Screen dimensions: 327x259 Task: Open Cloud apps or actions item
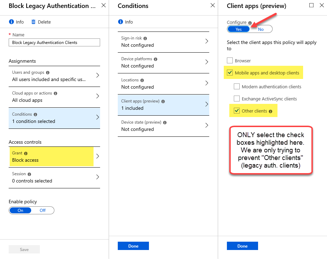pos(54,97)
